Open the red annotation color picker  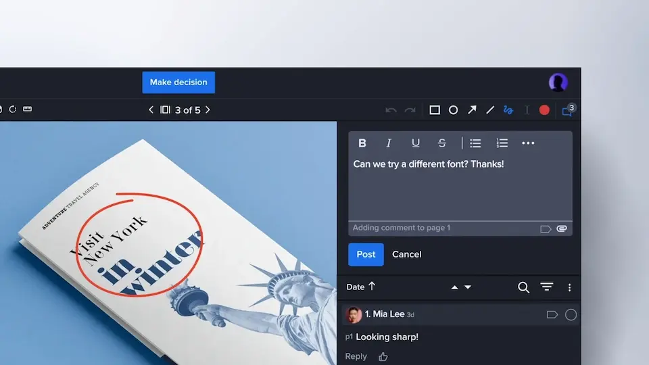544,110
